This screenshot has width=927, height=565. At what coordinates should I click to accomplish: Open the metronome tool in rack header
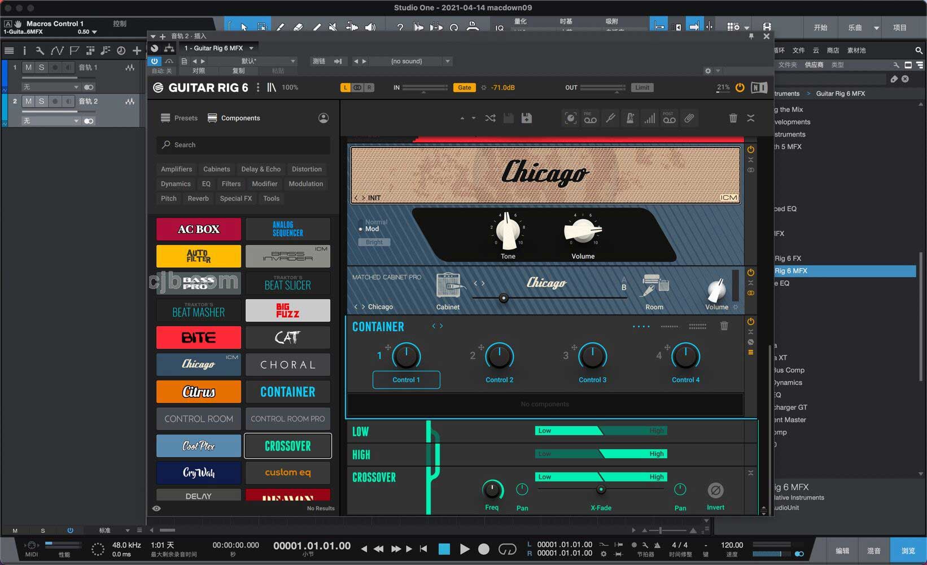(x=630, y=118)
